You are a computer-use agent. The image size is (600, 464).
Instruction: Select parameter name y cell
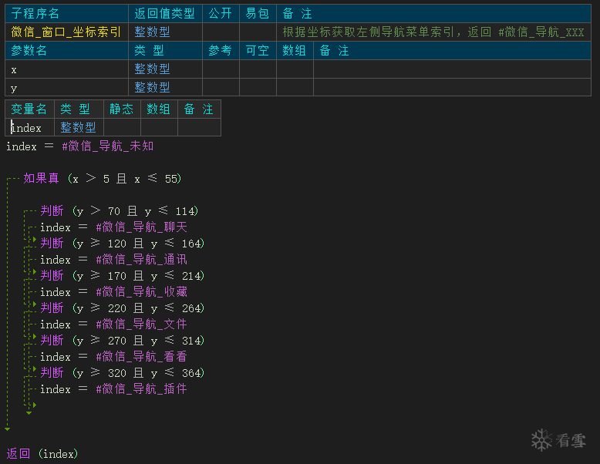66,87
